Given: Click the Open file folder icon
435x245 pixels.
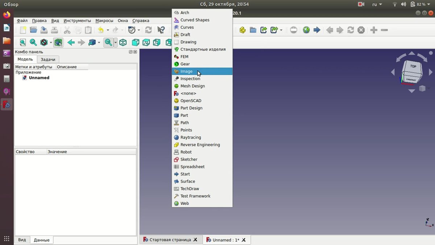Looking at the screenshot, I should (x=33, y=30).
